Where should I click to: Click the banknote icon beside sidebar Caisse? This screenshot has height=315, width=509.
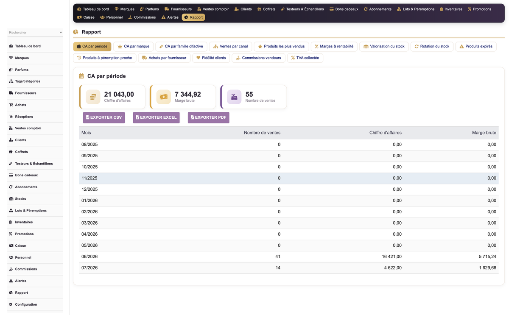[11, 246]
